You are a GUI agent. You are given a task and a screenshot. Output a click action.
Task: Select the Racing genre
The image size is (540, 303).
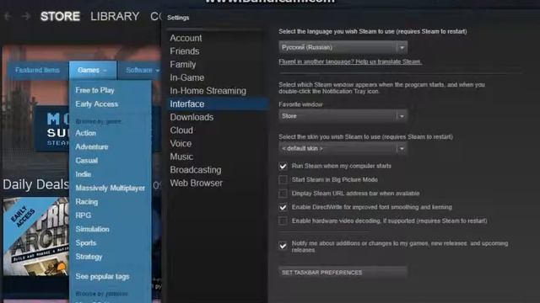(86, 202)
